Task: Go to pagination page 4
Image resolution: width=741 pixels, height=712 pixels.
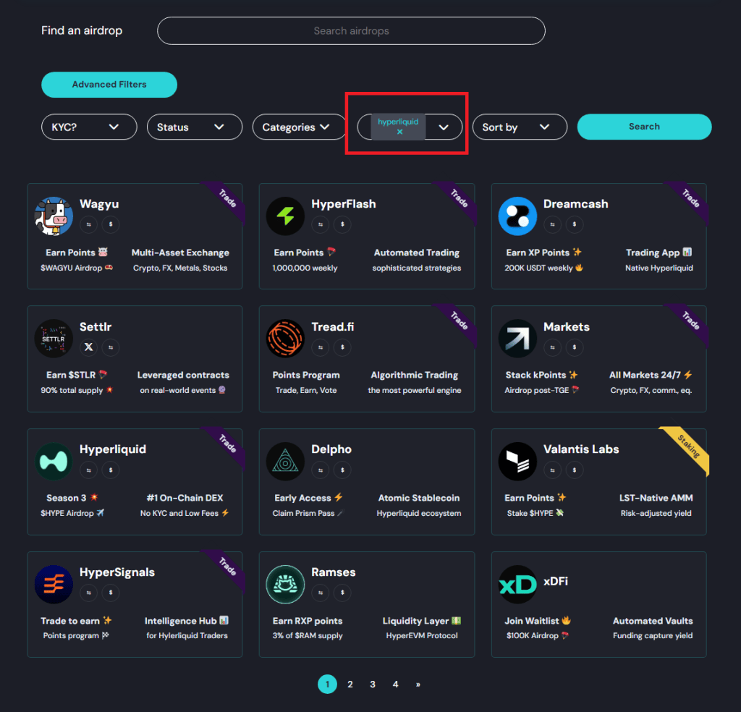Action: coord(396,684)
